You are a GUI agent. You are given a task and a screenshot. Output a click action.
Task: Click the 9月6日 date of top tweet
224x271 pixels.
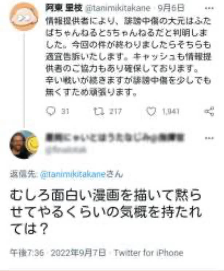click(171, 8)
